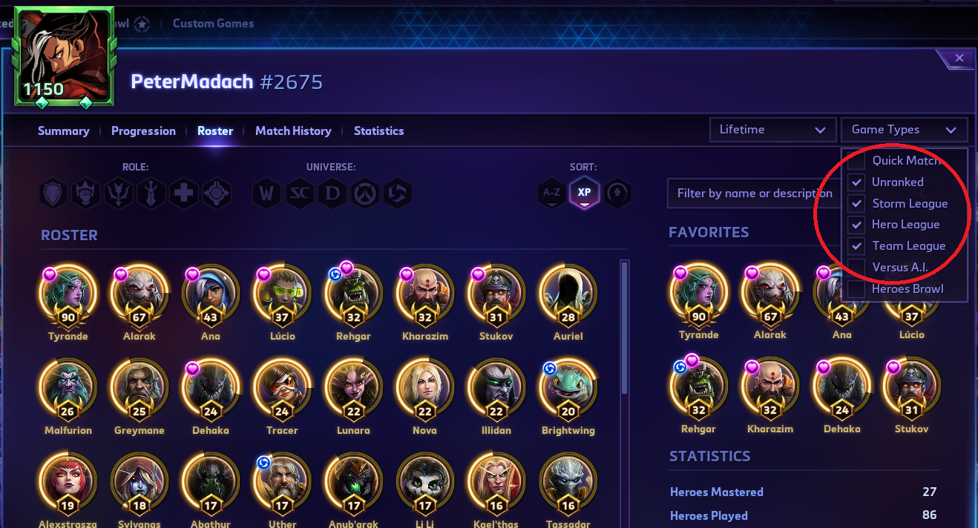Sort roster by XP

[584, 193]
